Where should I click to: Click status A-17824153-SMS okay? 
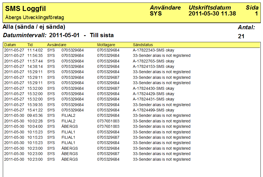[x=153, y=66]
